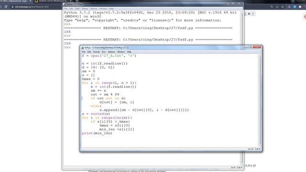This screenshot has height=172, width=306.
Task: Click the line "s = sorted(s)"
Action: click(x=96, y=114)
